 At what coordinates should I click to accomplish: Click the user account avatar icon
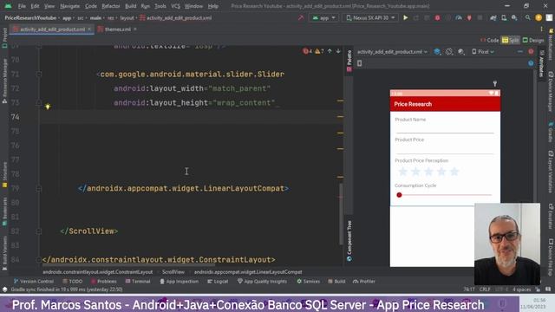[539, 17]
